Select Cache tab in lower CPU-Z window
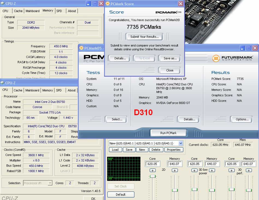Screen dimensions: 259x200 pos(18,90)
